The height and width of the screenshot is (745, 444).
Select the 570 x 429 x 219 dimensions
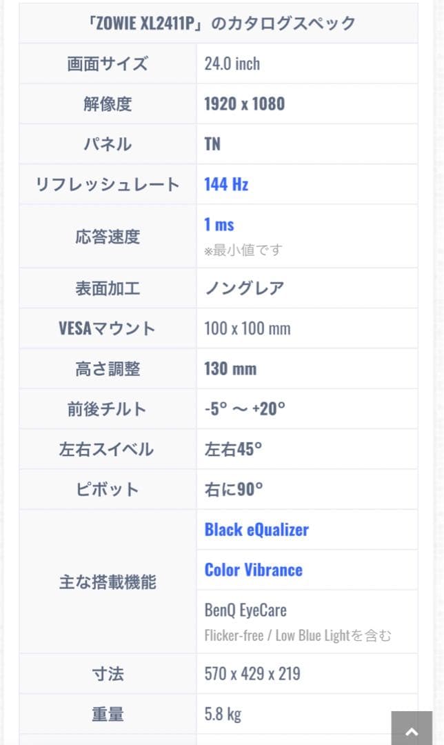coord(252,673)
